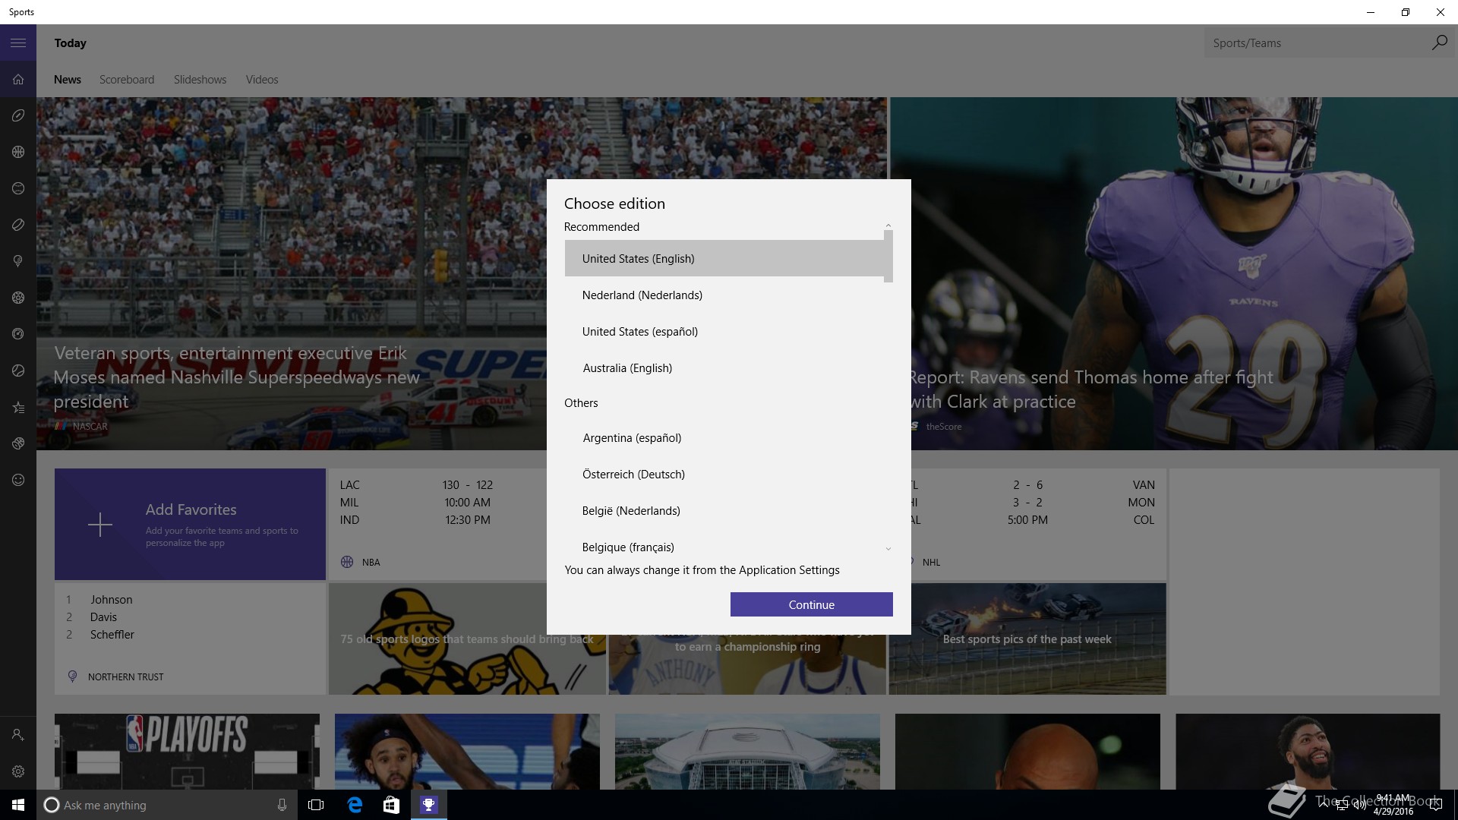
Task: Click the Sports trophy icon on the taskbar
Action: 429,805
